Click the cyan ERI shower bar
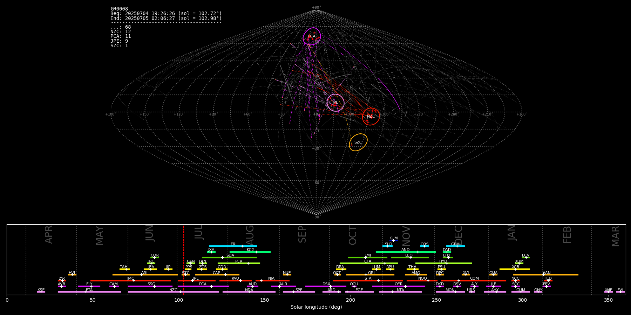The height and width of the screenshot is (315, 631). click(x=233, y=246)
